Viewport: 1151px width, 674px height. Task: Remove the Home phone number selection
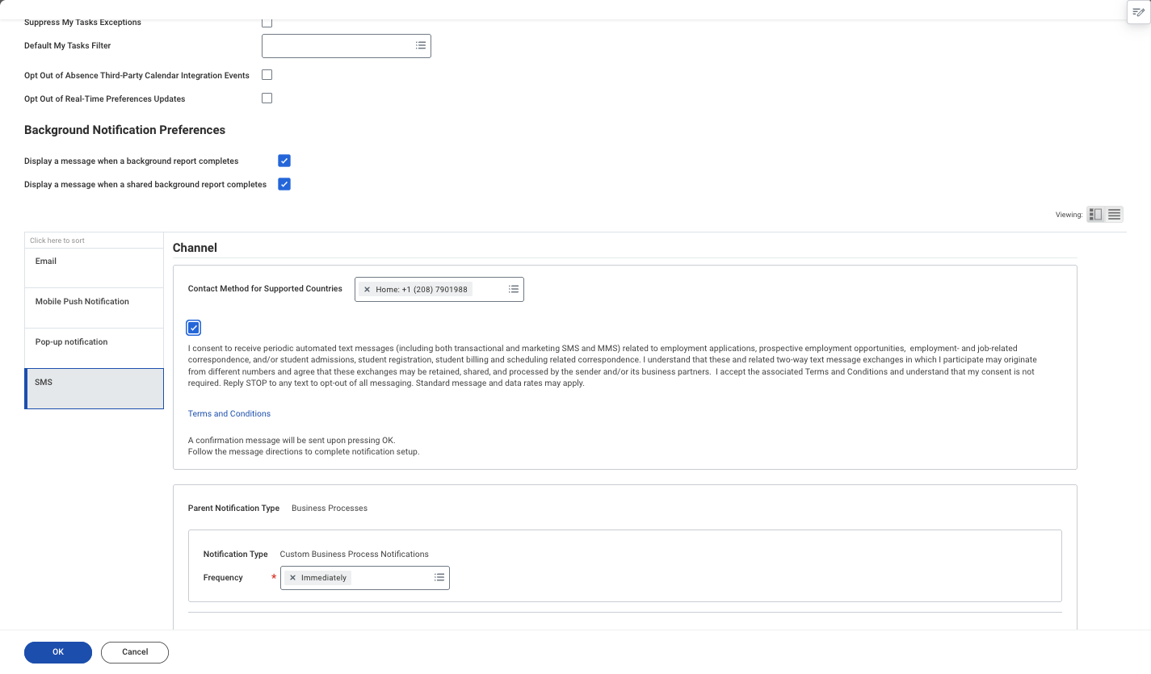368,289
